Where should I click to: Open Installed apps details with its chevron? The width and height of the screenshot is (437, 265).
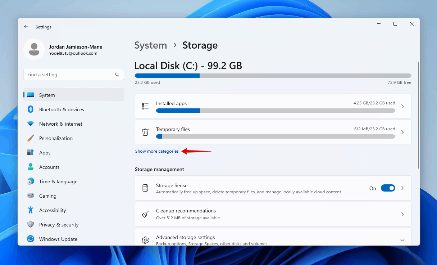402,106
